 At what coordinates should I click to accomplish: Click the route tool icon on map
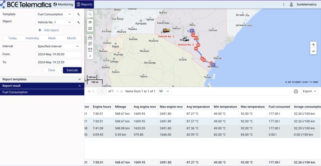pyautogui.click(x=90, y=43)
